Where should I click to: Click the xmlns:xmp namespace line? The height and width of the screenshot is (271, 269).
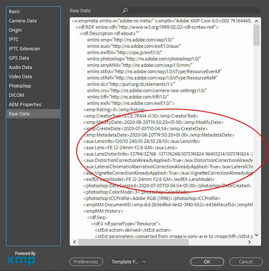tap(130, 40)
